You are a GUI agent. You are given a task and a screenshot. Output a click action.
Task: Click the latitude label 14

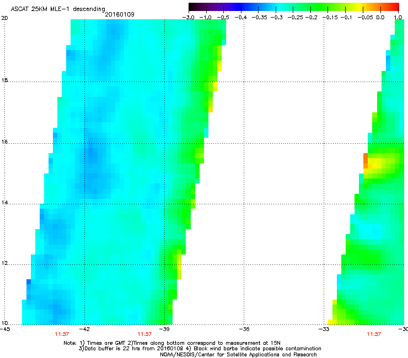(x=4, y=203)
